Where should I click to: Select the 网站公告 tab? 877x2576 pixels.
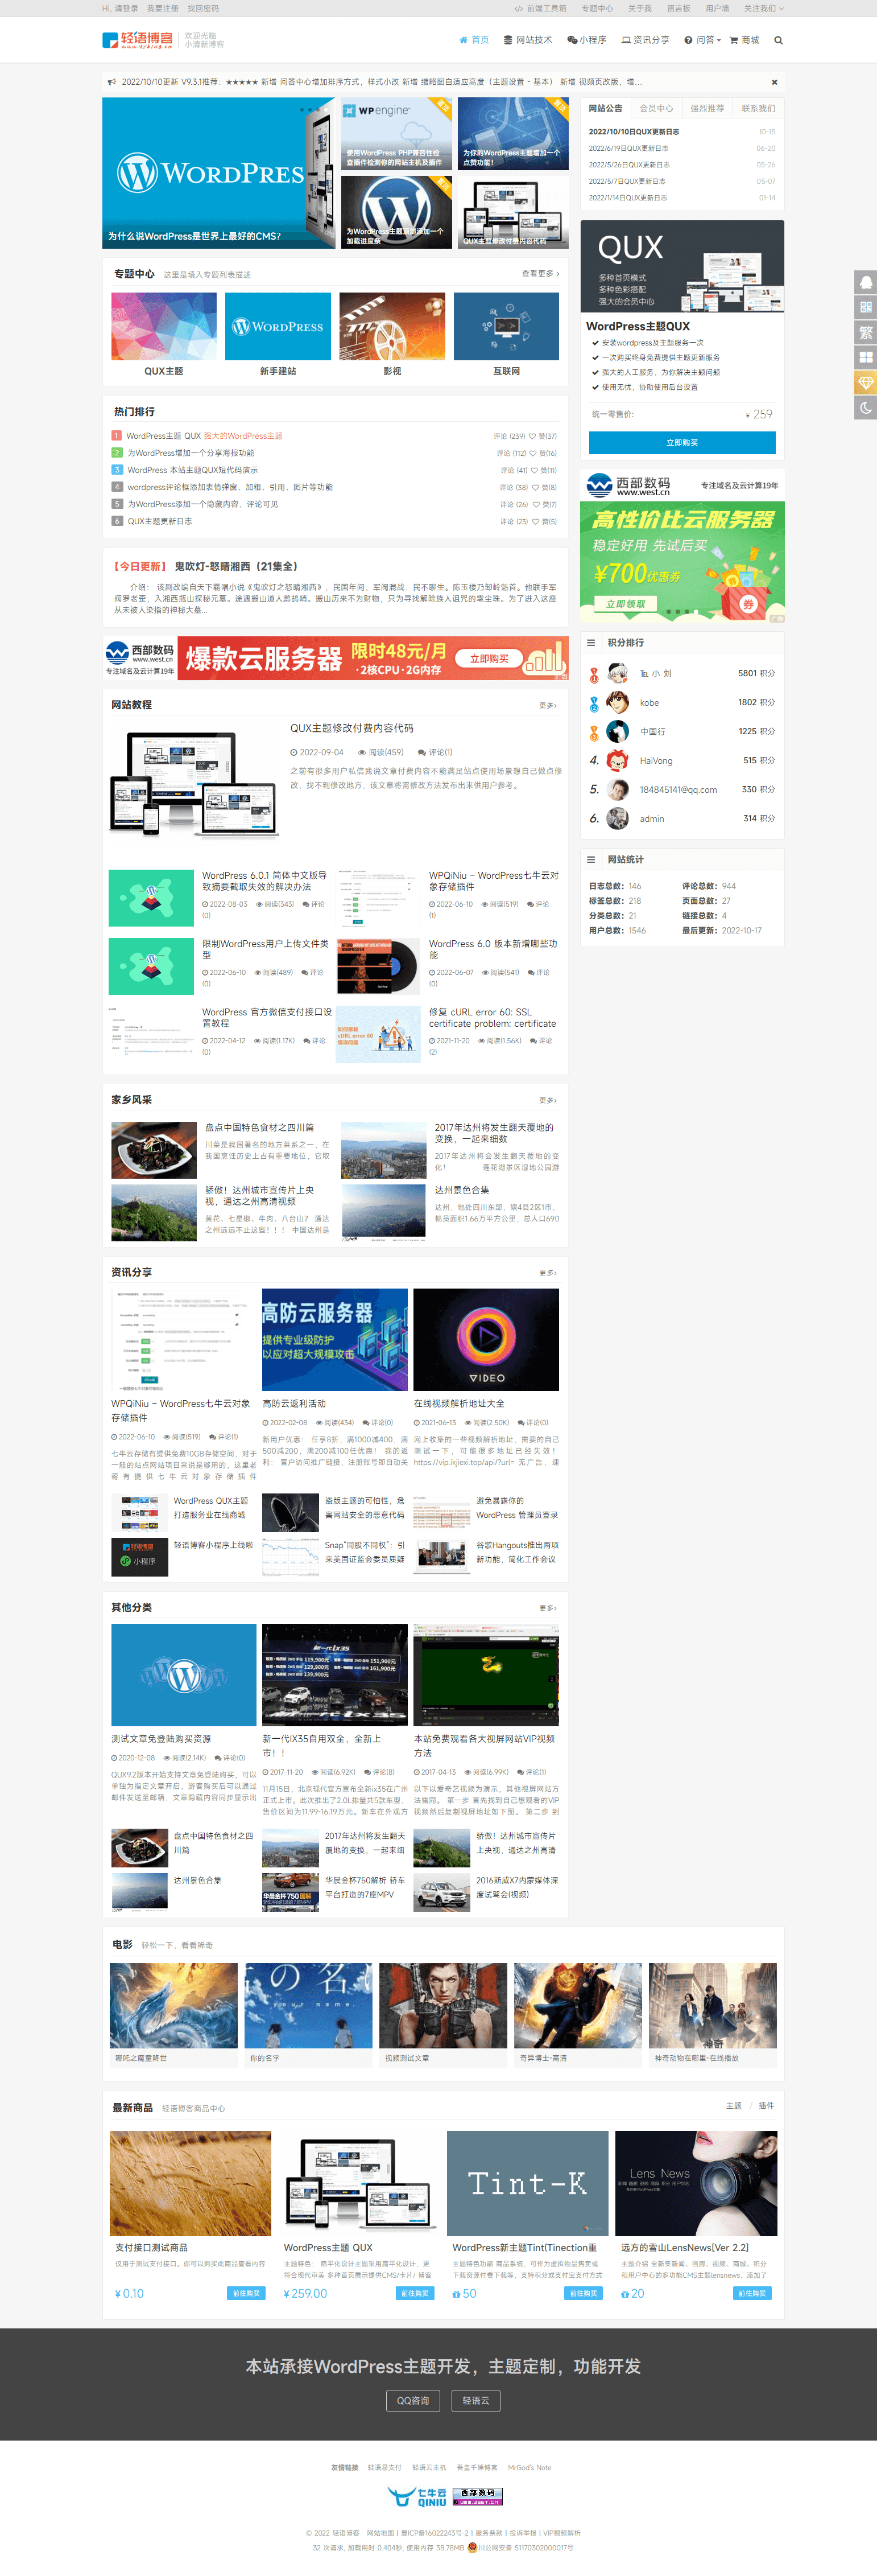tap(605, 108)
